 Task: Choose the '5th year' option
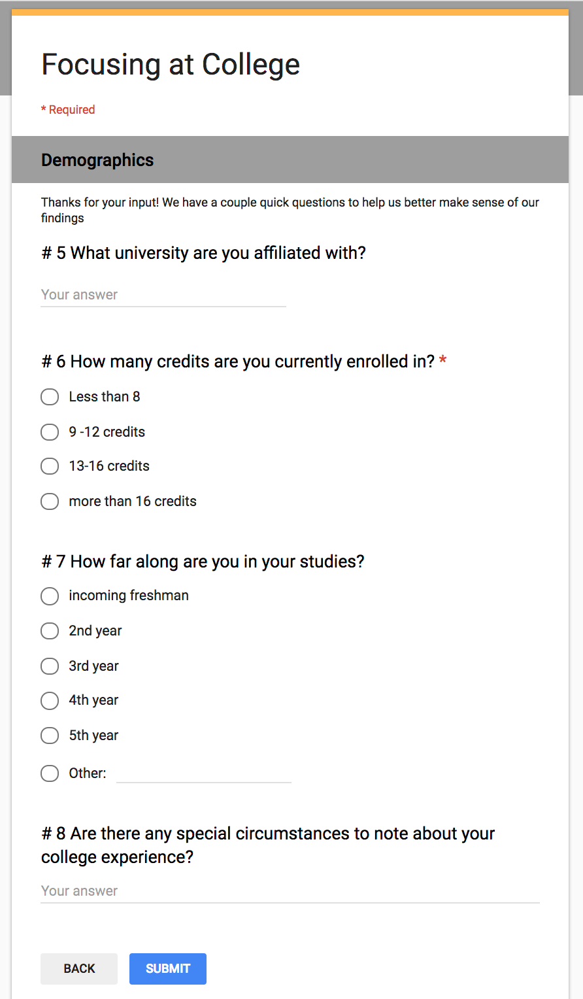(50, 736)
